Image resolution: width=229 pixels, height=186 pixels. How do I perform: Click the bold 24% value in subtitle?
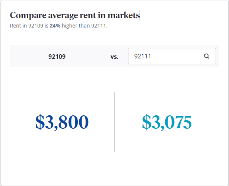[x=55, y=26]
